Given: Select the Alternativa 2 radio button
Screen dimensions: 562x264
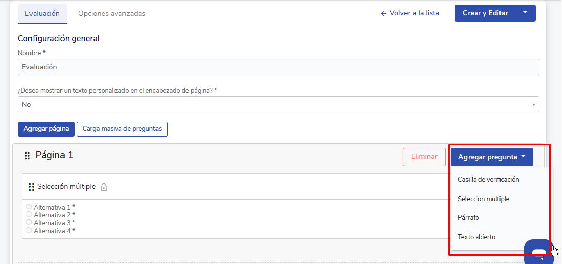Looking at the screenshot, I should (29, 214).
